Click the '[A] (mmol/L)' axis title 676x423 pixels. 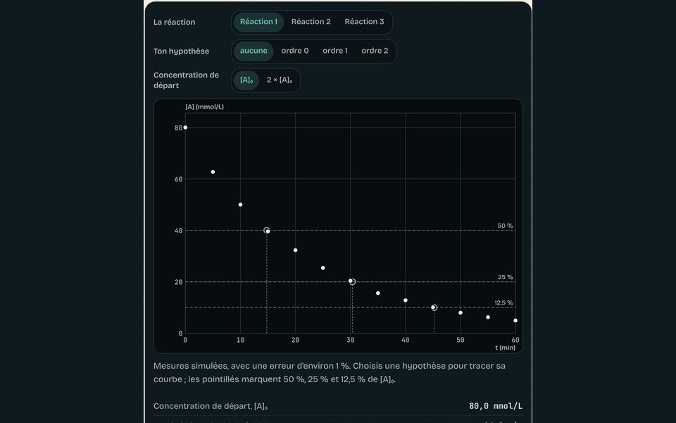point(205,106)
